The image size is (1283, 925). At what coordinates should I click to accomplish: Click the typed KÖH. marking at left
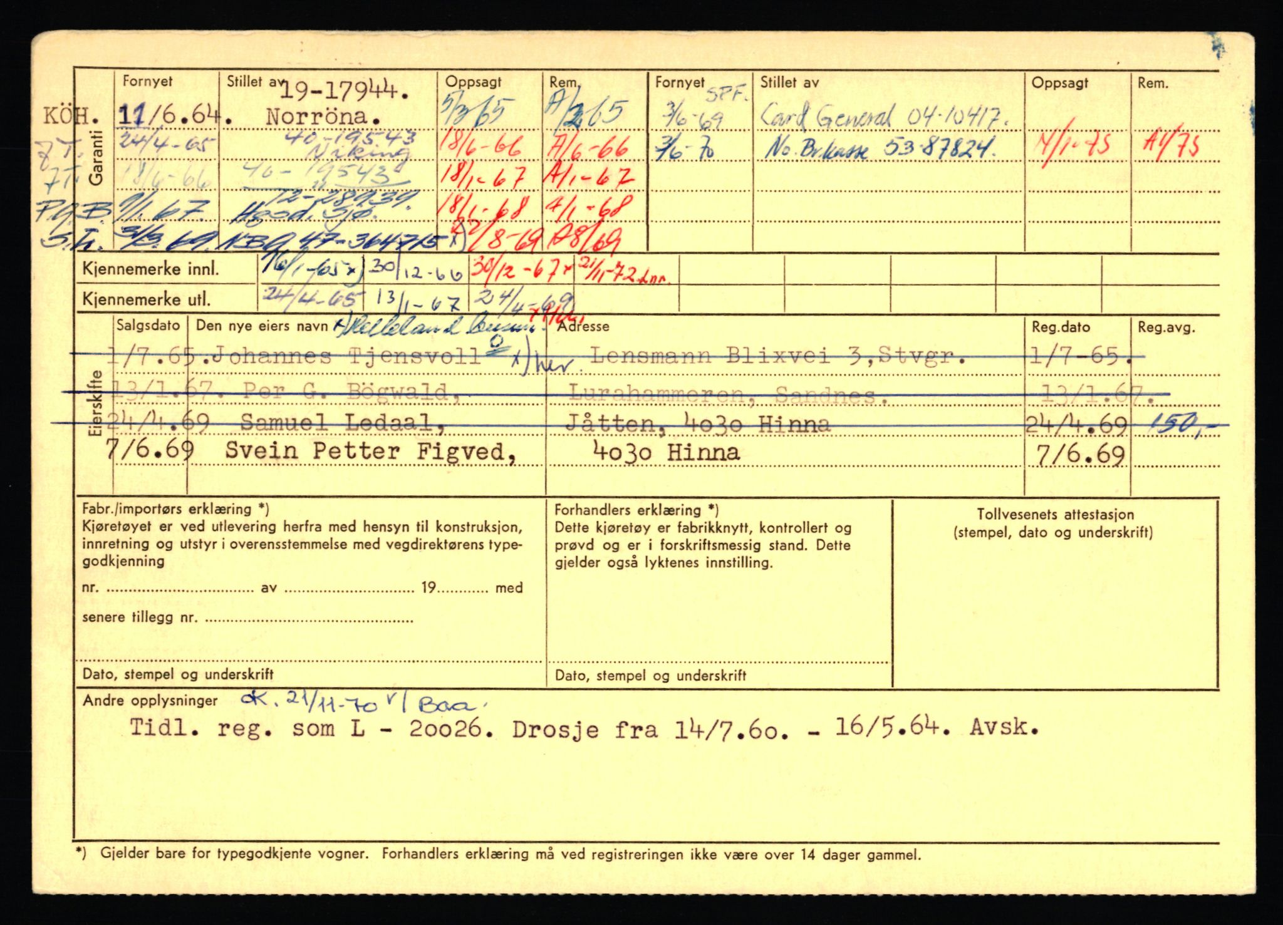[71, 116]
